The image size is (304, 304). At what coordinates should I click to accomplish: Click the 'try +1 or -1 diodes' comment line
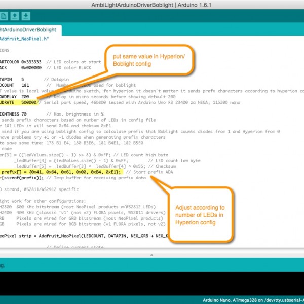click(83, 137)
